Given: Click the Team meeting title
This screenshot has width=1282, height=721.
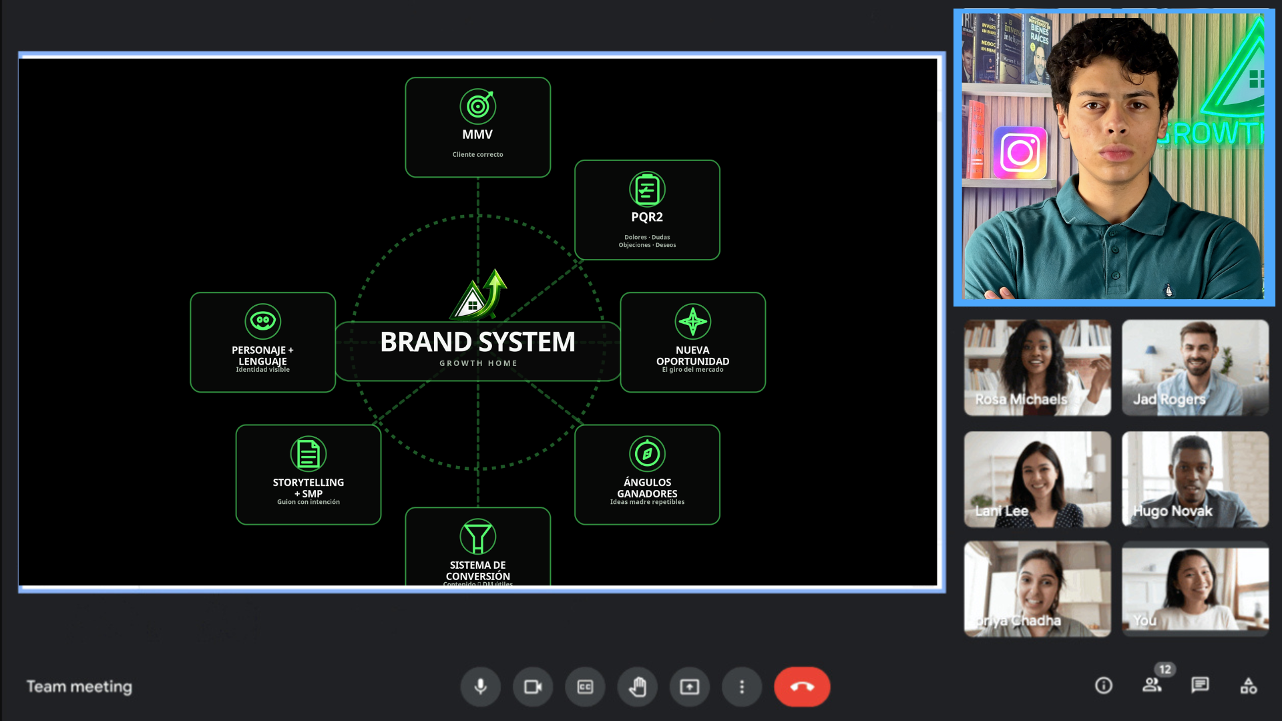Looking at the screenshot, I should pyautogui.click(x=79, y=686).
